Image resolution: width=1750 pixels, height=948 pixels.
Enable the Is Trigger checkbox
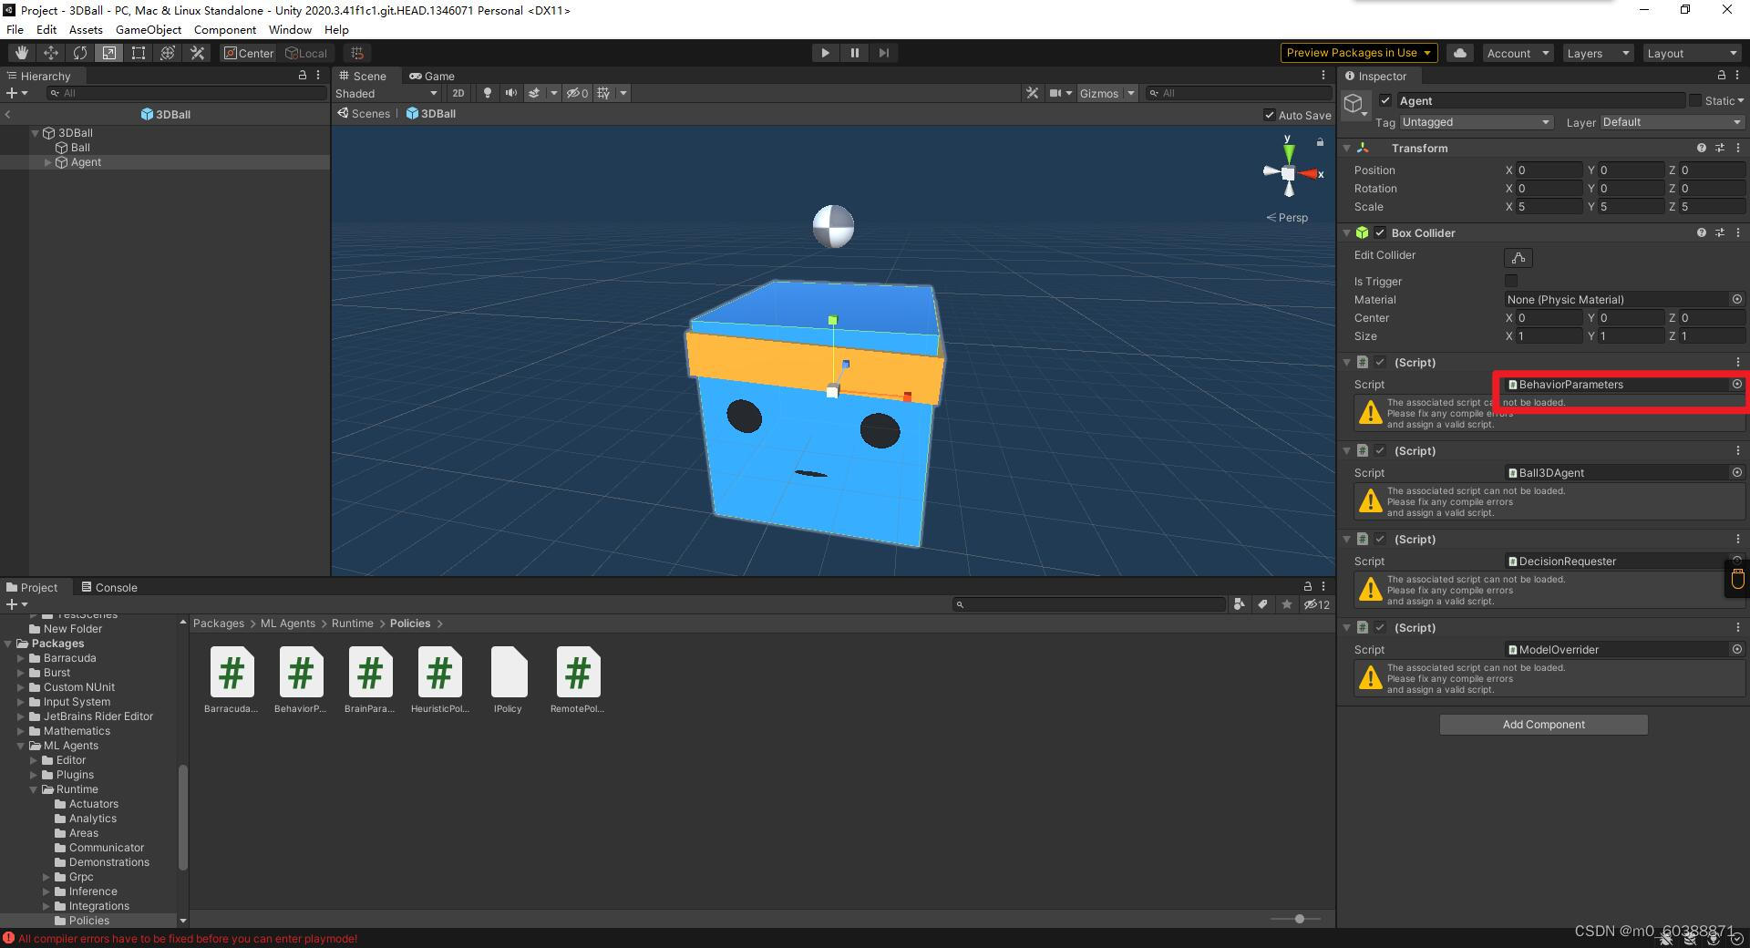[1512, 281]
